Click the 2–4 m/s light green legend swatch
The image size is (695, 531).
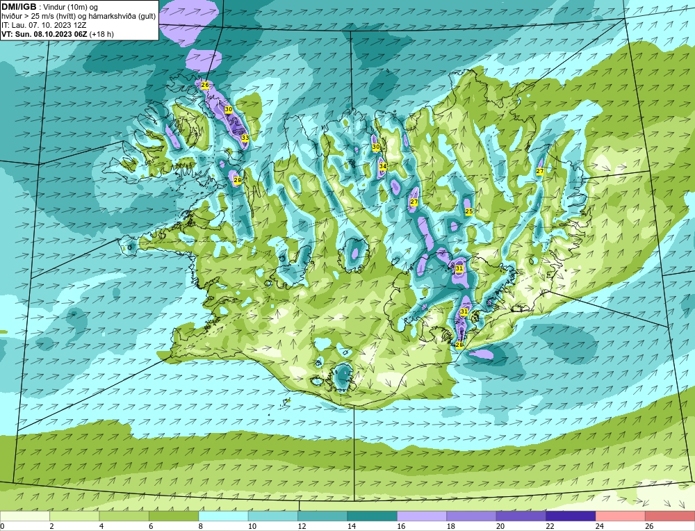point(74,516)
